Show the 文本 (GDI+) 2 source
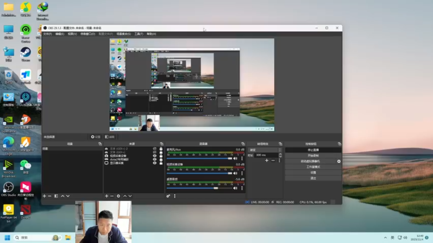433x243 pixels. [x=155, y=148]
